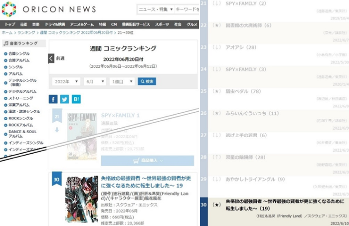Click the down-arrow trend icon under rank 21
This screenshot has width=349, height=226.
(57, 130)
